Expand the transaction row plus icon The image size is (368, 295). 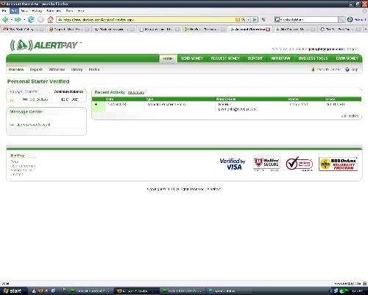click(x=96, y=105)
